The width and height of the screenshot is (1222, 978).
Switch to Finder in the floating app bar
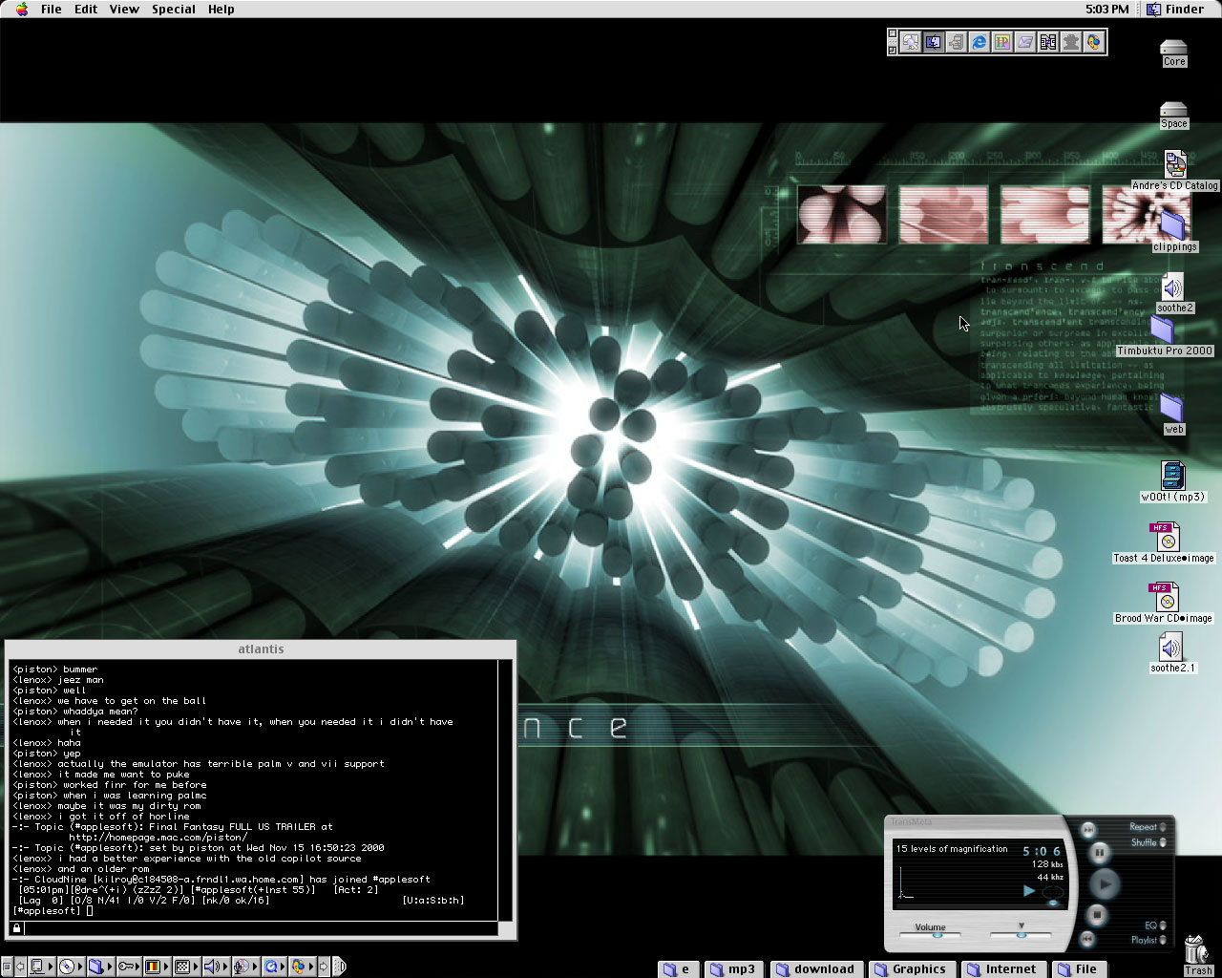tap(933, 42)
